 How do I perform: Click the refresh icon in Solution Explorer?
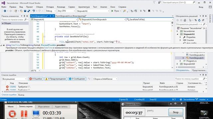pos(199,20)
